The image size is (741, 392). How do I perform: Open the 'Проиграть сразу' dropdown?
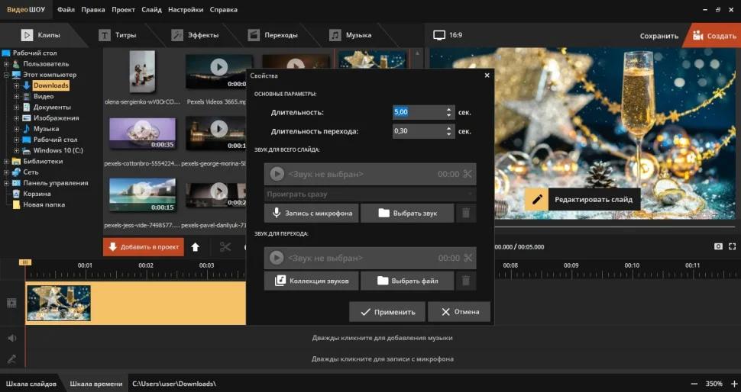tap(370, 194)
